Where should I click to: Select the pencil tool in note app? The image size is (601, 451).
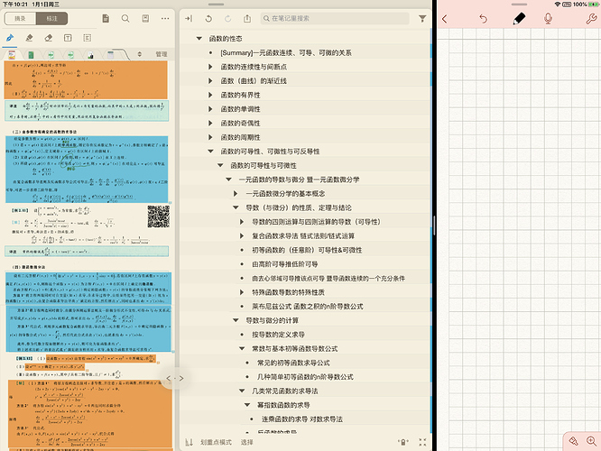point(520,18)
